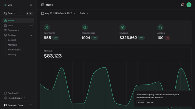The image size is (195, 109).
Task: Click the green plus button
Action: pyautogui.click(x=189, y=5)
